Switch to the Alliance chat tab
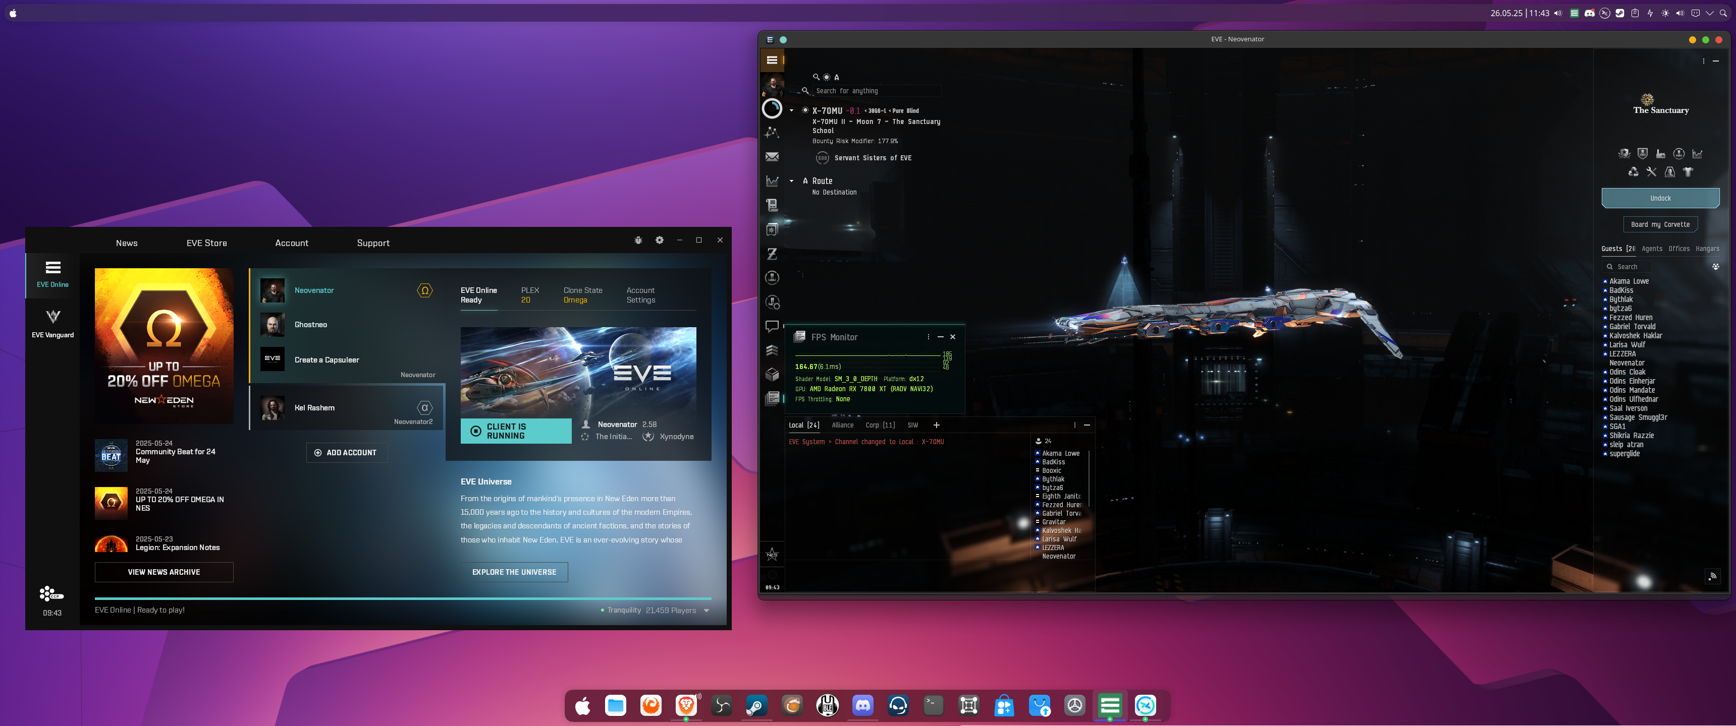The height and width of the screenshot is (726, 1736). (842, 425)
